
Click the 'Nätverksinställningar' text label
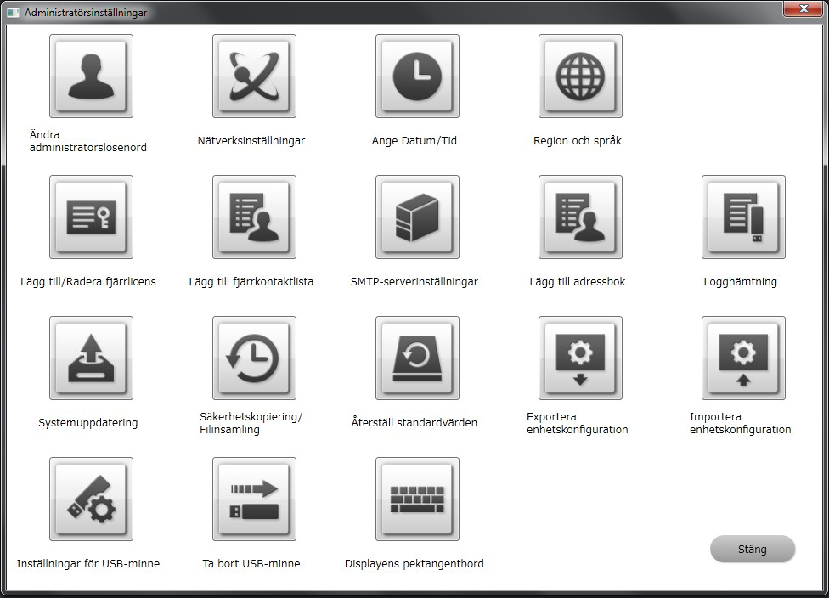point(251,141)
